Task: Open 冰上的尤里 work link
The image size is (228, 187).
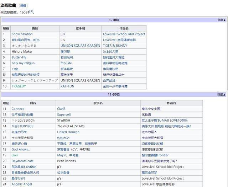Action: 110,52
